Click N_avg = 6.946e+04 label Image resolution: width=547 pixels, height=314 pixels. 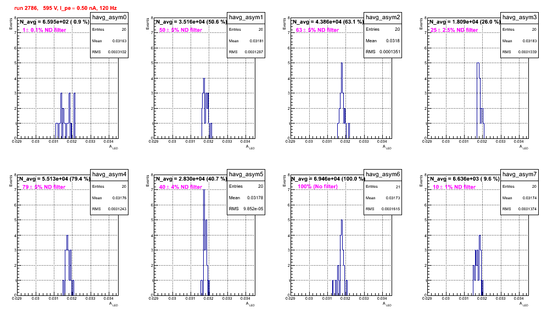click(x=328, y=178)
